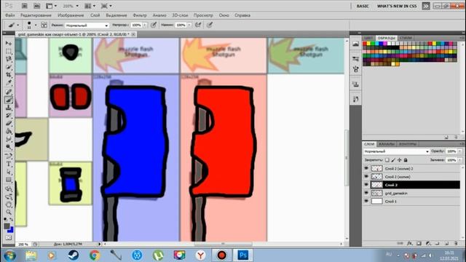Delete layer with the trash icon

[456, 243]
